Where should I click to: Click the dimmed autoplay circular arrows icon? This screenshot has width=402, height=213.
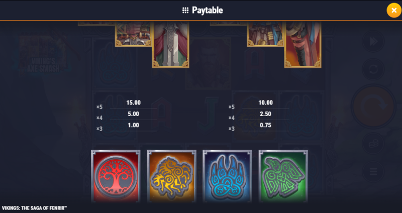click(x=373, y=69)
